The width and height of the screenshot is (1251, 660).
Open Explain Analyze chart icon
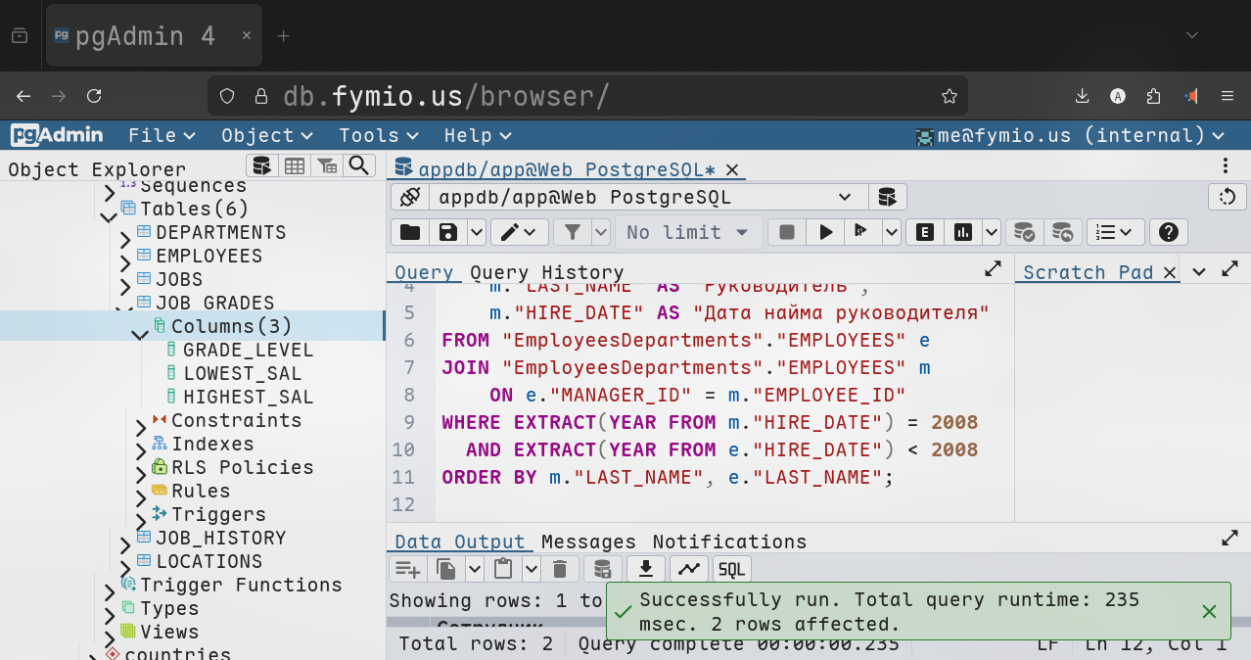[x=963, y=232]
